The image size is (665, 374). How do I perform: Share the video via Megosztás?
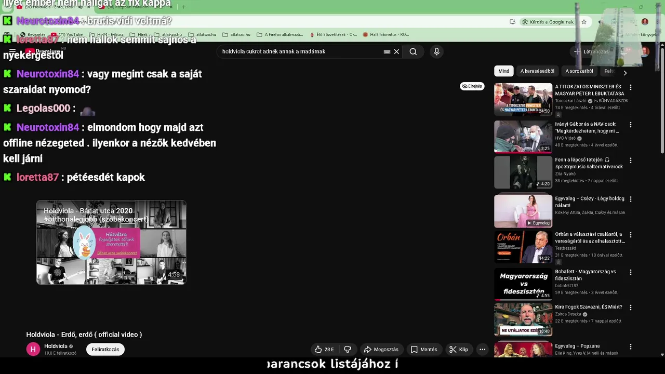point(381,350)
